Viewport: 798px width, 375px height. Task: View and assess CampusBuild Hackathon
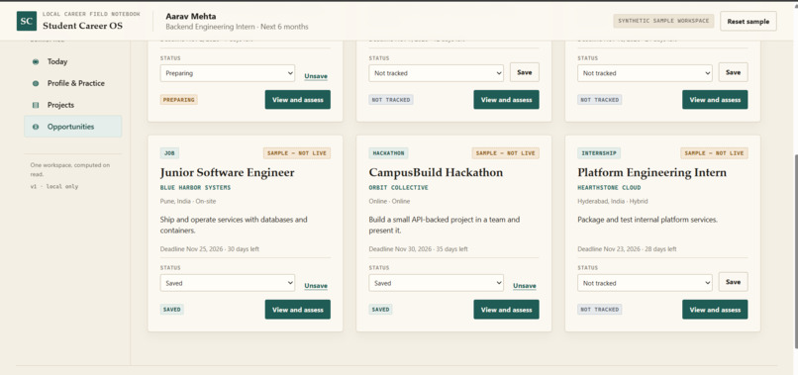pyautogui.click(x=506, y=310)
